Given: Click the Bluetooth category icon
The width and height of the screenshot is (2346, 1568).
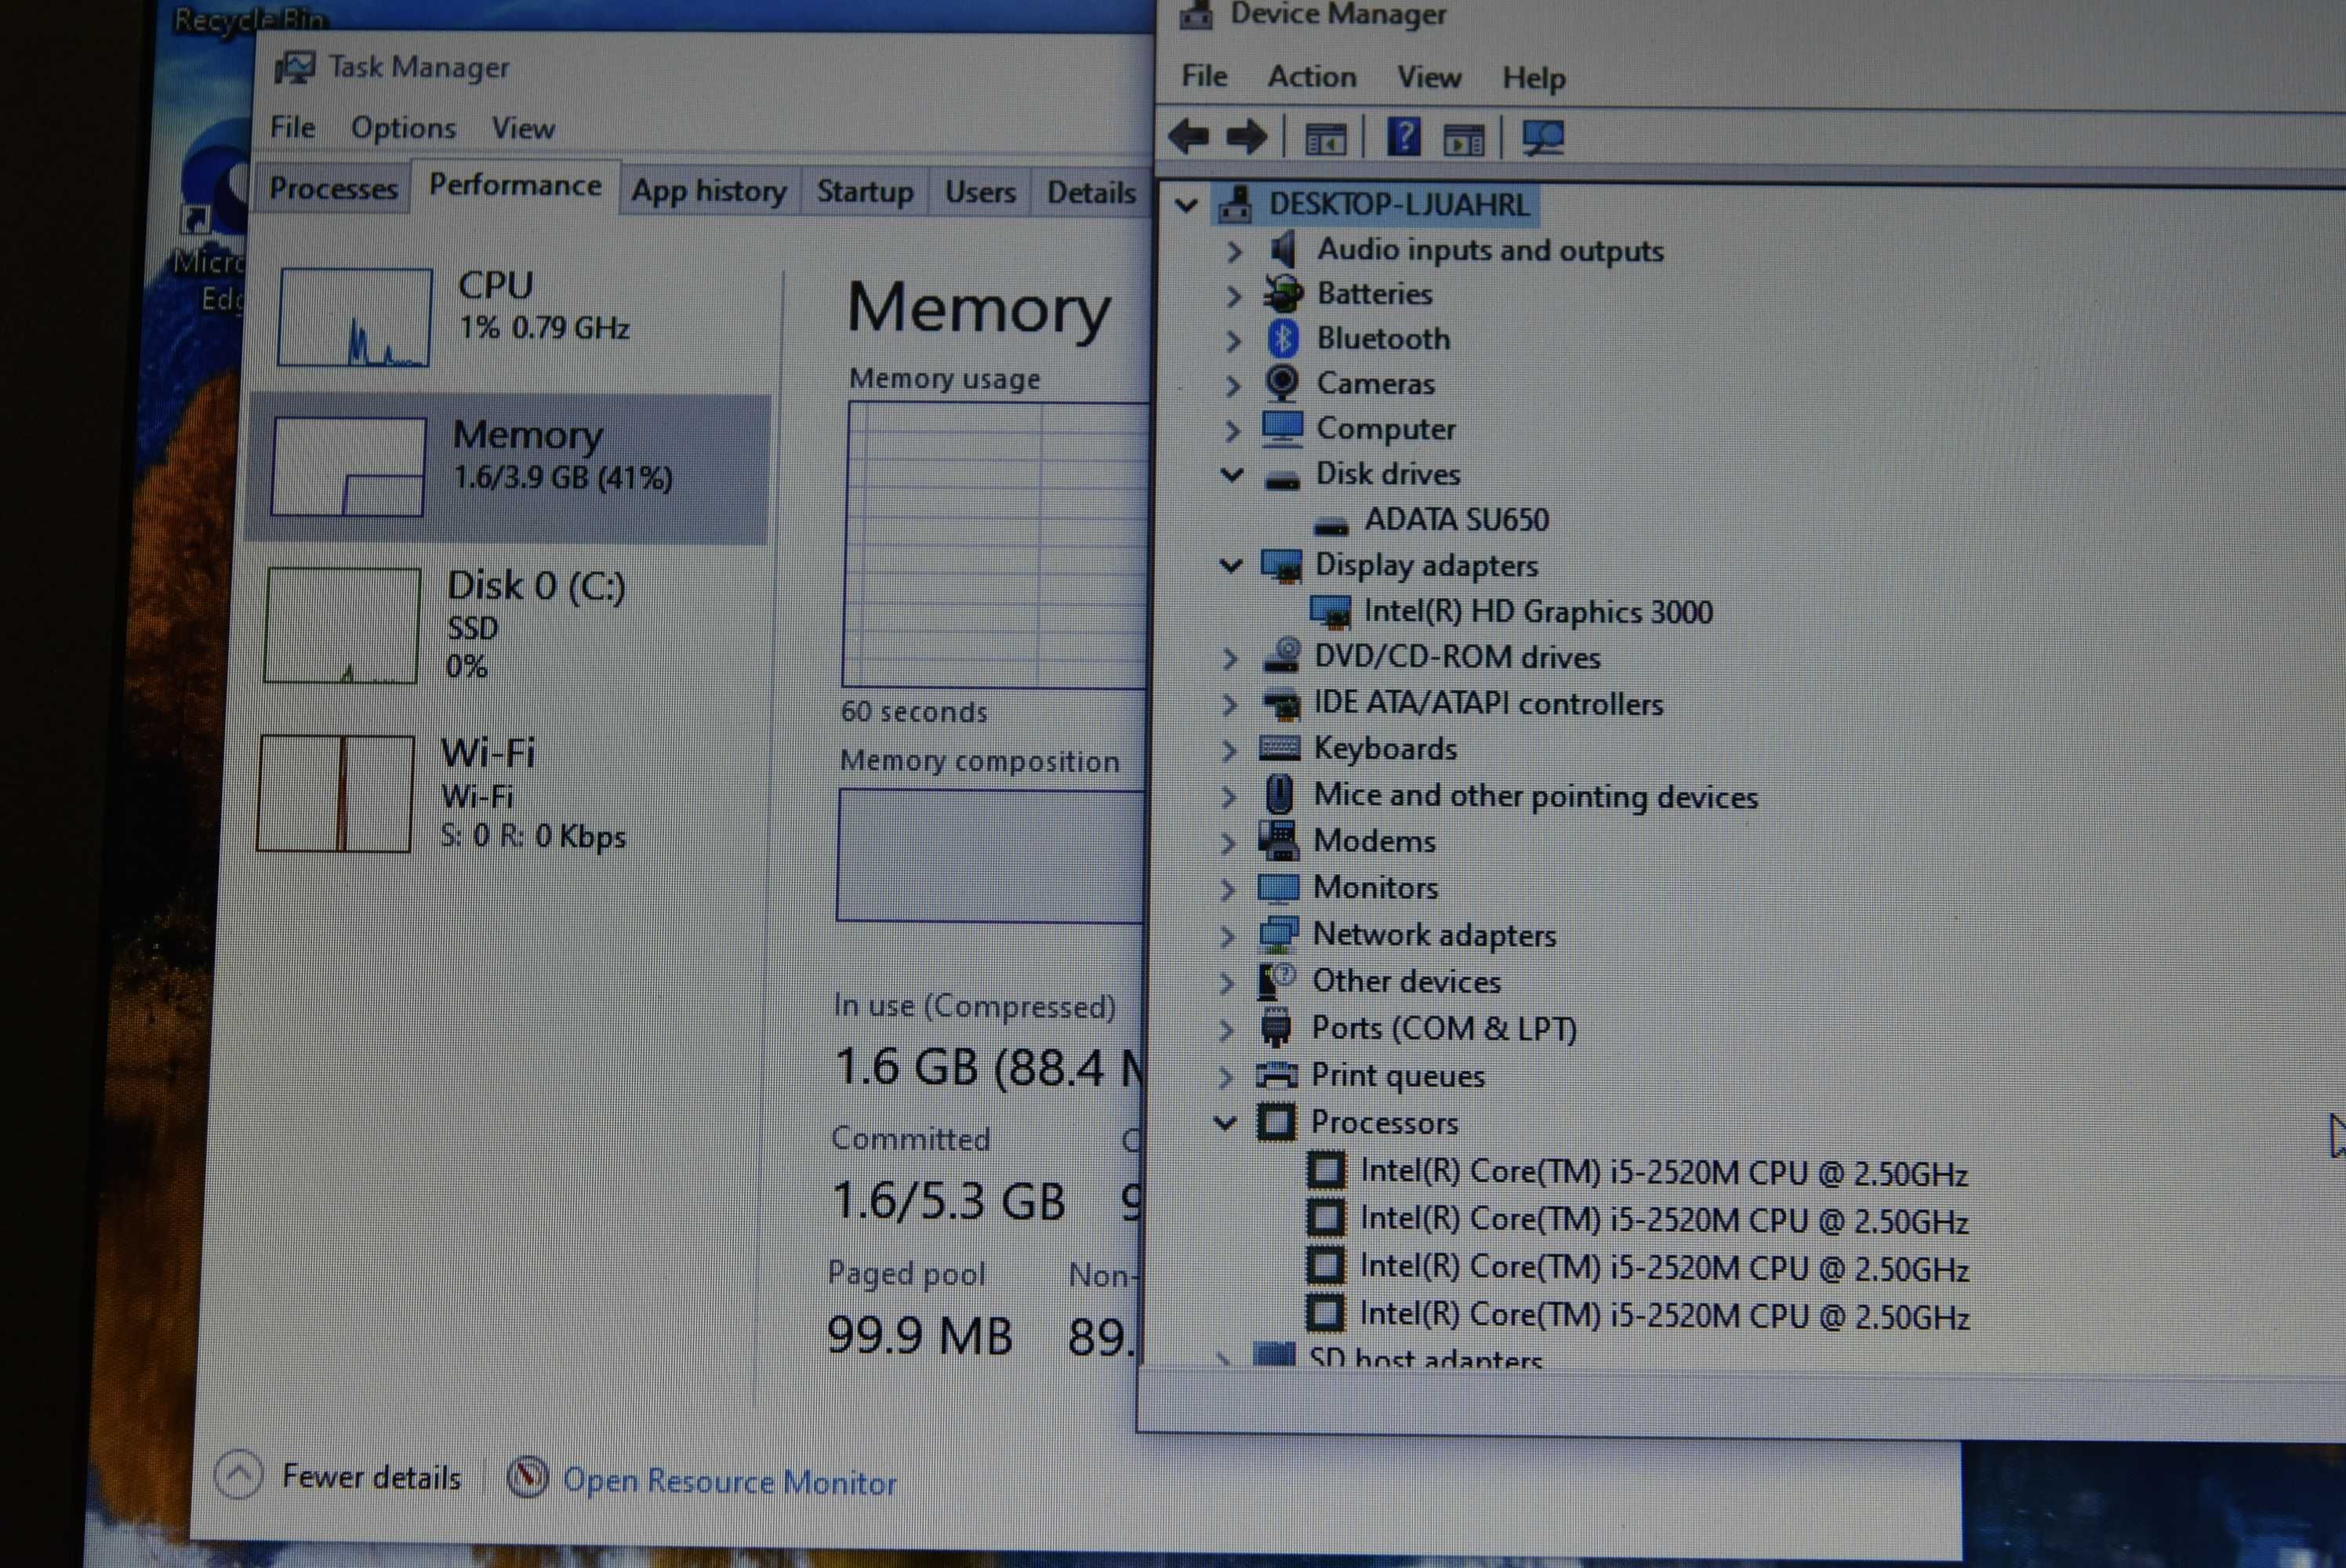Looking at the screenshot, I should tap(1283, 338).
